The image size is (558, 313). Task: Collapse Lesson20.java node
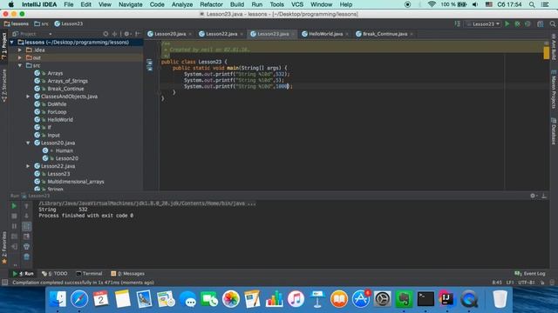click(x=28, y=143)
